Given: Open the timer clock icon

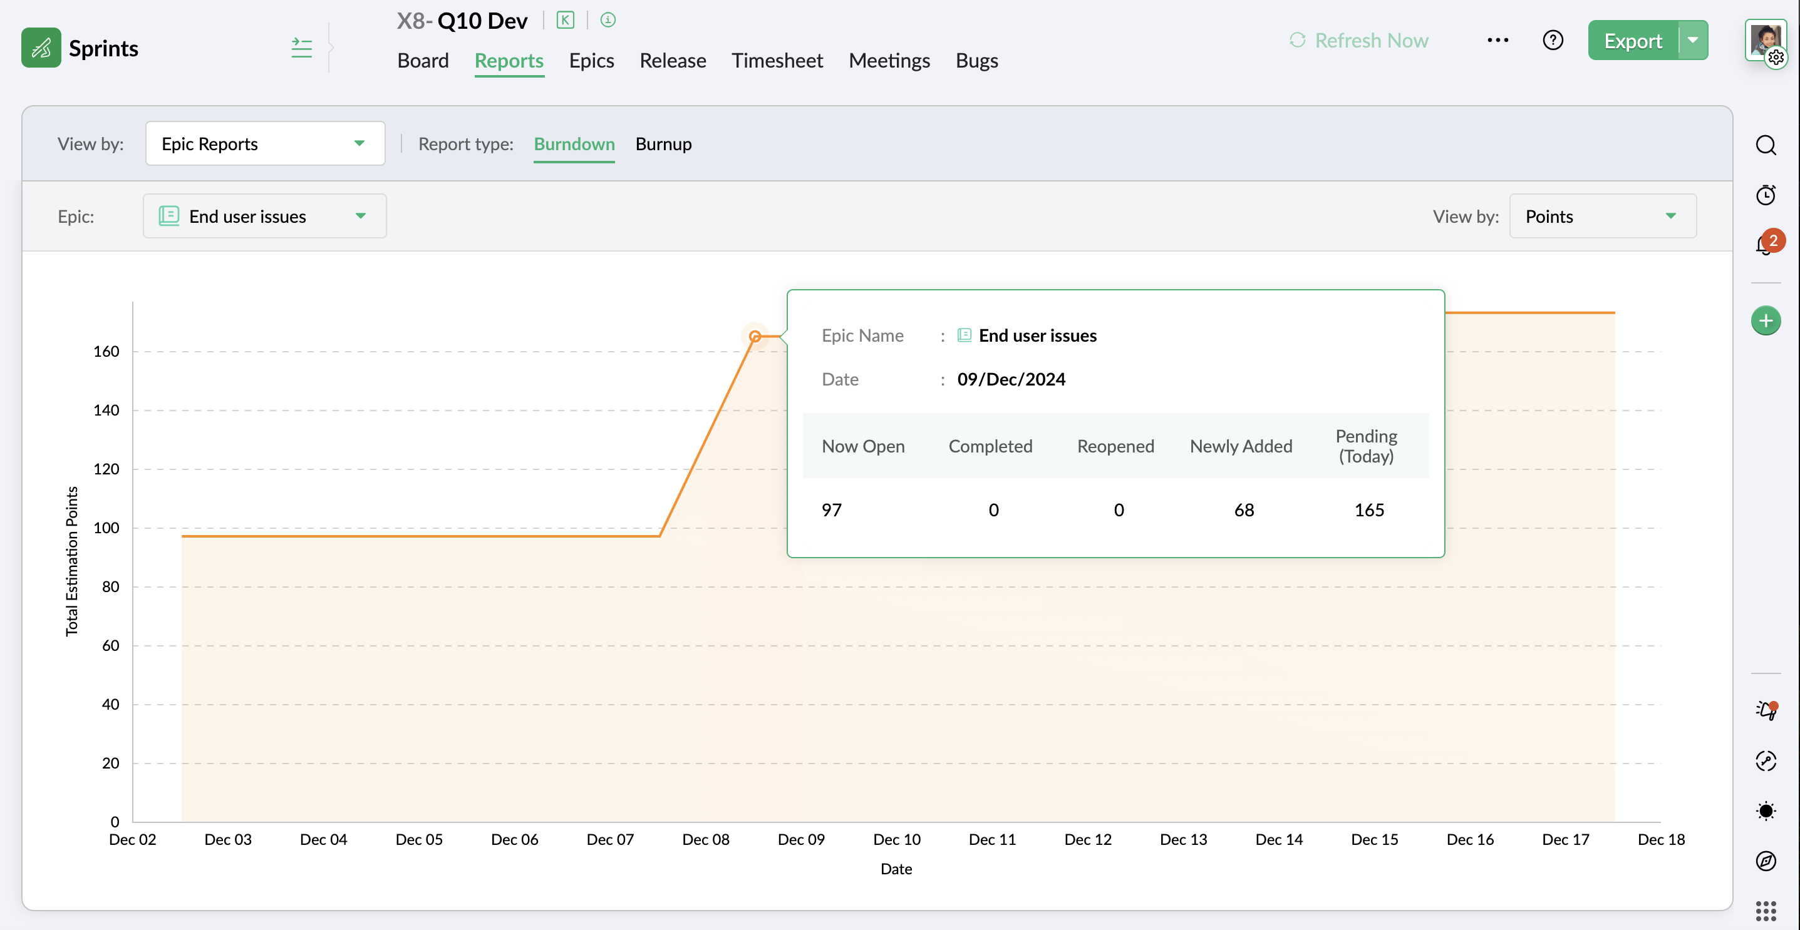Looking at the screenshot, I should click(x=1766, y=195).
